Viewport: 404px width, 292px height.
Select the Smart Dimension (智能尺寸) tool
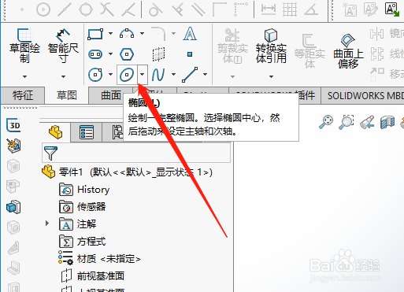63,46
